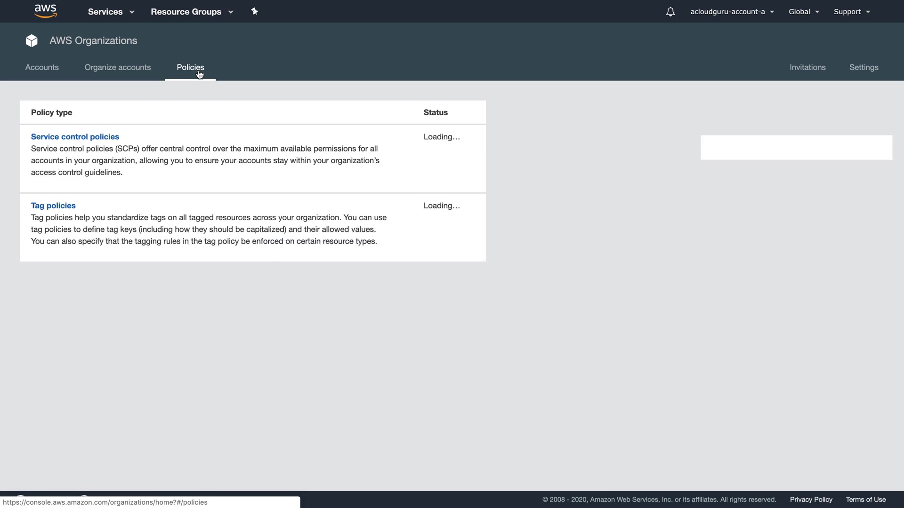Open the Invitations tab
904x508 pixels.
(807, 67)
